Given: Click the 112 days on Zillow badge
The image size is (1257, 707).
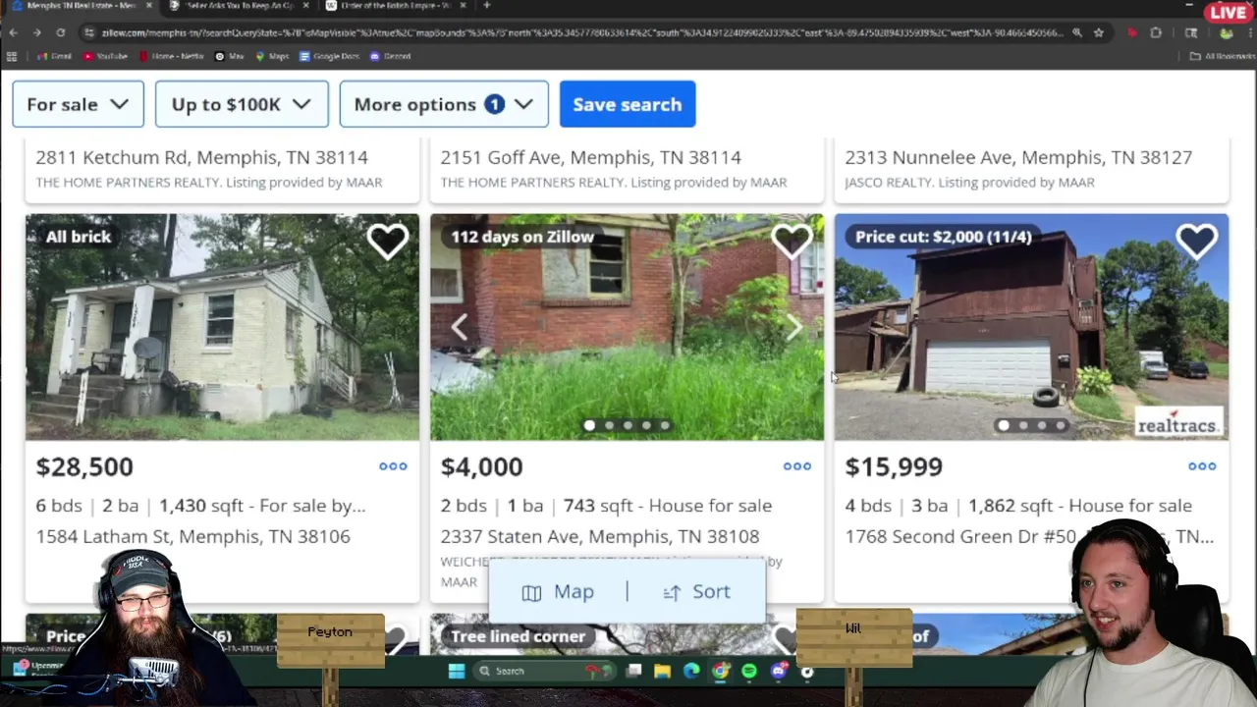Looking at the screenshot, I should 522,237.
